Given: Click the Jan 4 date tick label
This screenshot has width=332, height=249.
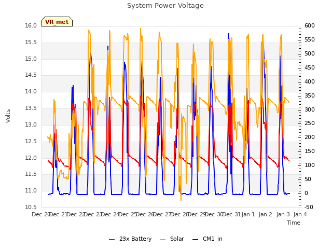Looking at the screenshot, I should [300, 214].
